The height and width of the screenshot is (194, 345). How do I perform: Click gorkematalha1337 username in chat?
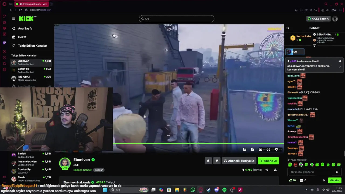[x=298, y=115]
